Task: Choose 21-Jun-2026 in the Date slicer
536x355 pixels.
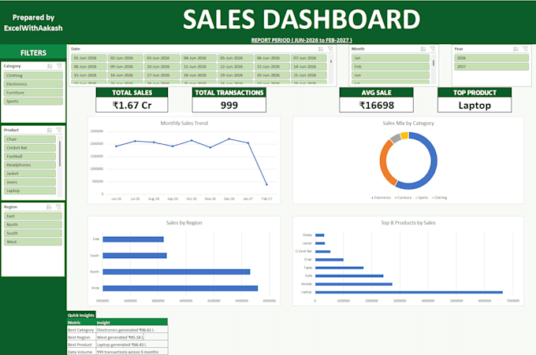Action: click(309, 75)
